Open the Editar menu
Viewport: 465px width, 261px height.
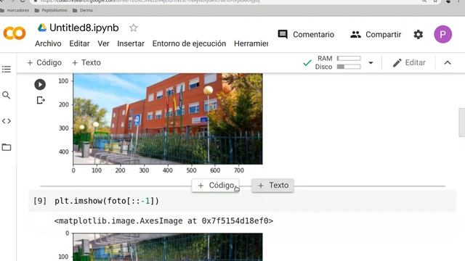coord(79,43)
